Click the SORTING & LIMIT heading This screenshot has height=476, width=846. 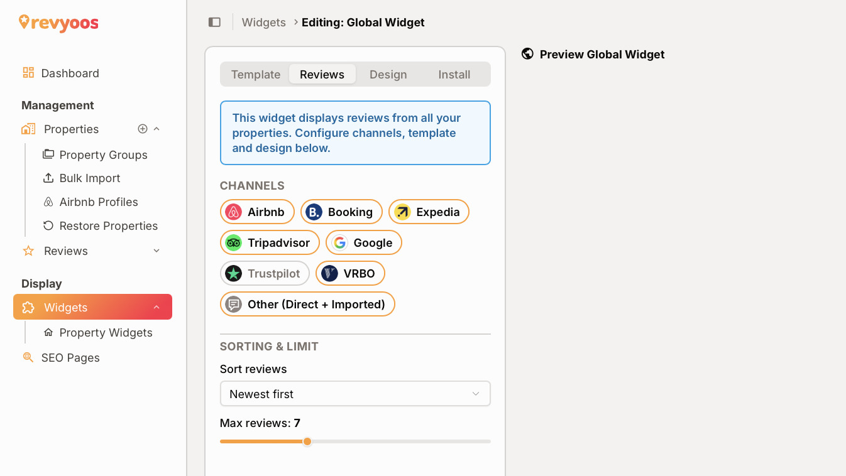[269, 346]
